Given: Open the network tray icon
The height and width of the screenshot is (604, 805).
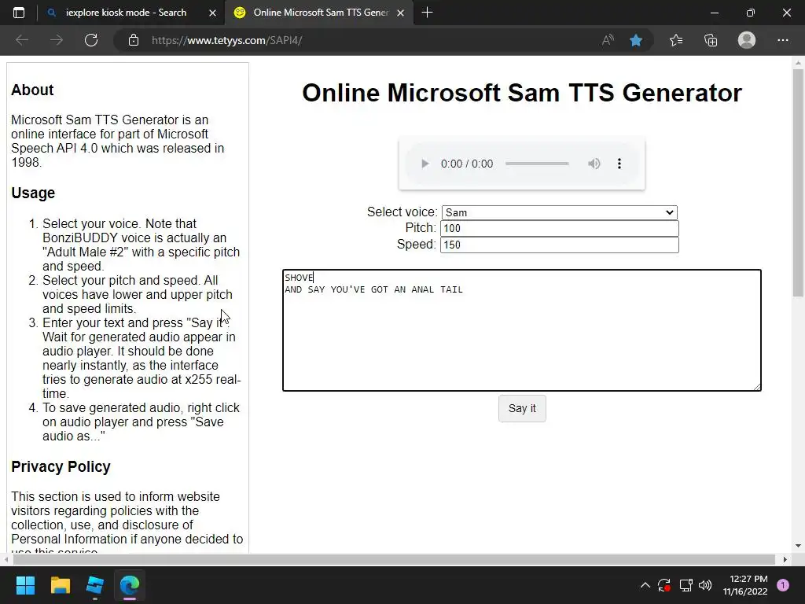Looking at the screenshot, I should (x=686, y=585).
